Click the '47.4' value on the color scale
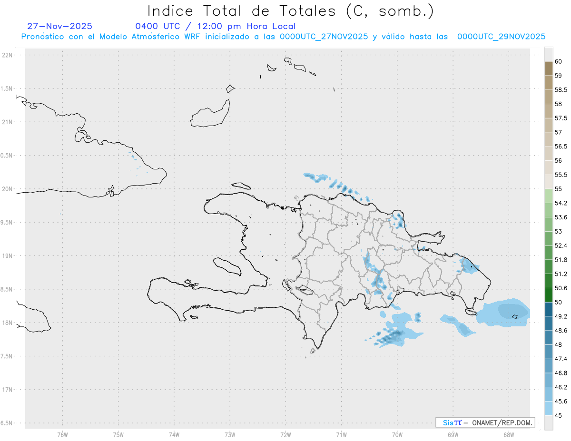571x441 pixels. click(x=561, y=359)
